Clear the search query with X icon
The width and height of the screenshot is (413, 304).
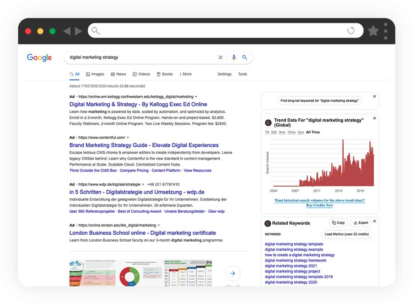point(220,57)
